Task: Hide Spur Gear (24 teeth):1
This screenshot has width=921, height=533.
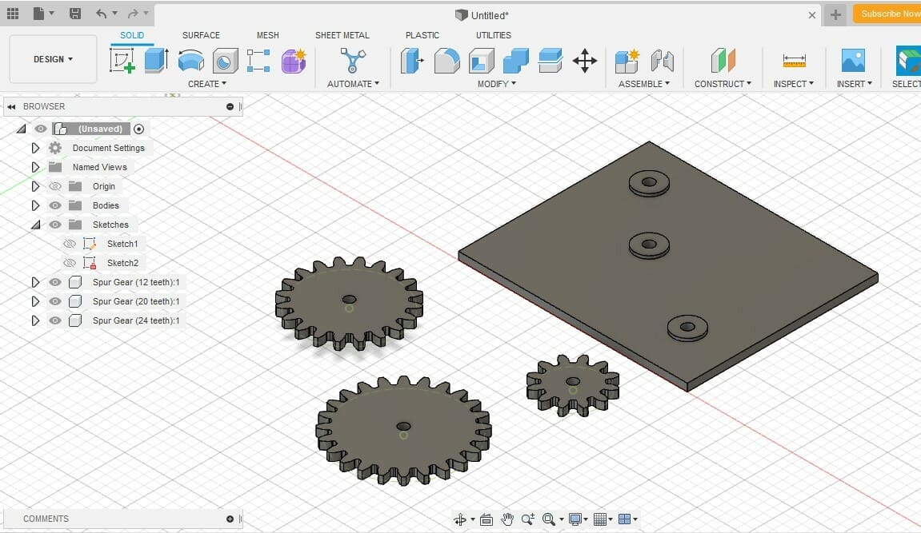Action: click(55, 320)
